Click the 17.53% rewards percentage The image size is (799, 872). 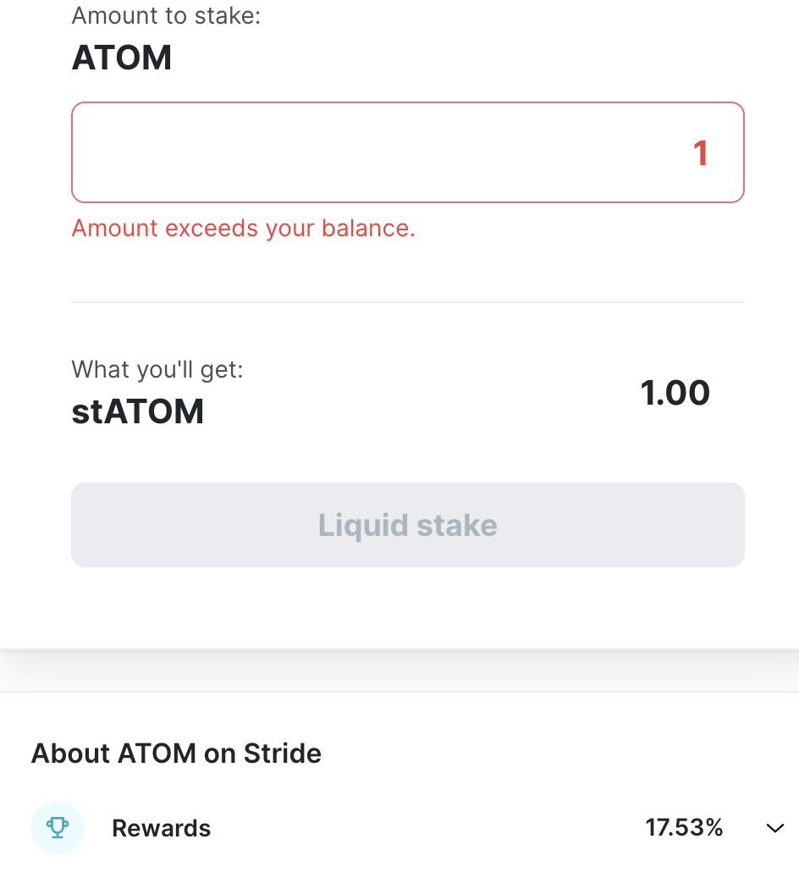click(684, 827)
